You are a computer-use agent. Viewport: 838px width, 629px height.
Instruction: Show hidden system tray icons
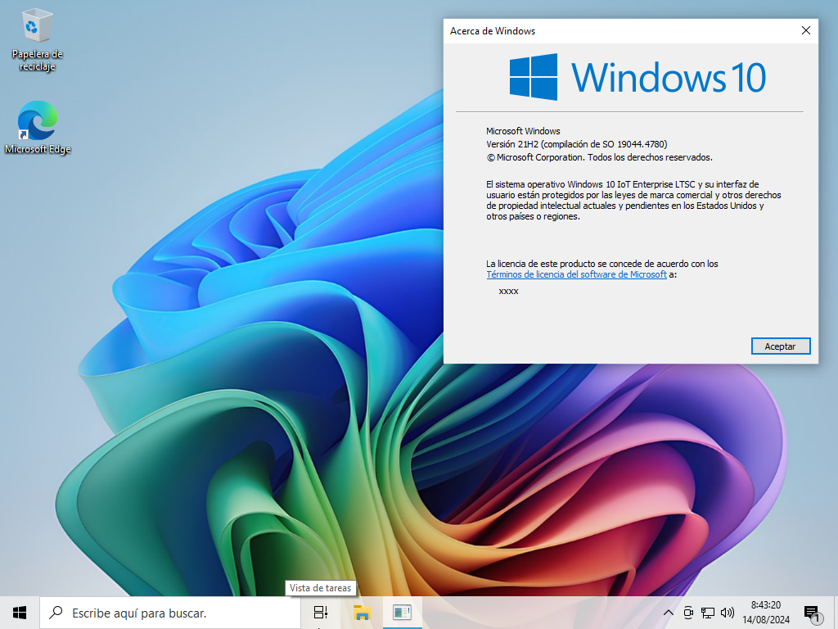[x=668, y=613]
